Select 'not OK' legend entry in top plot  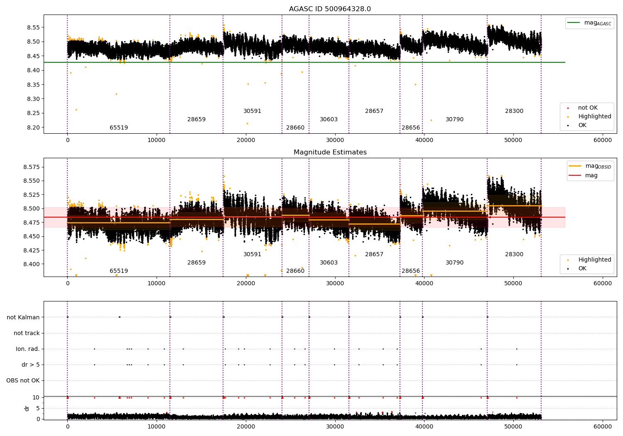click(588, 108)
